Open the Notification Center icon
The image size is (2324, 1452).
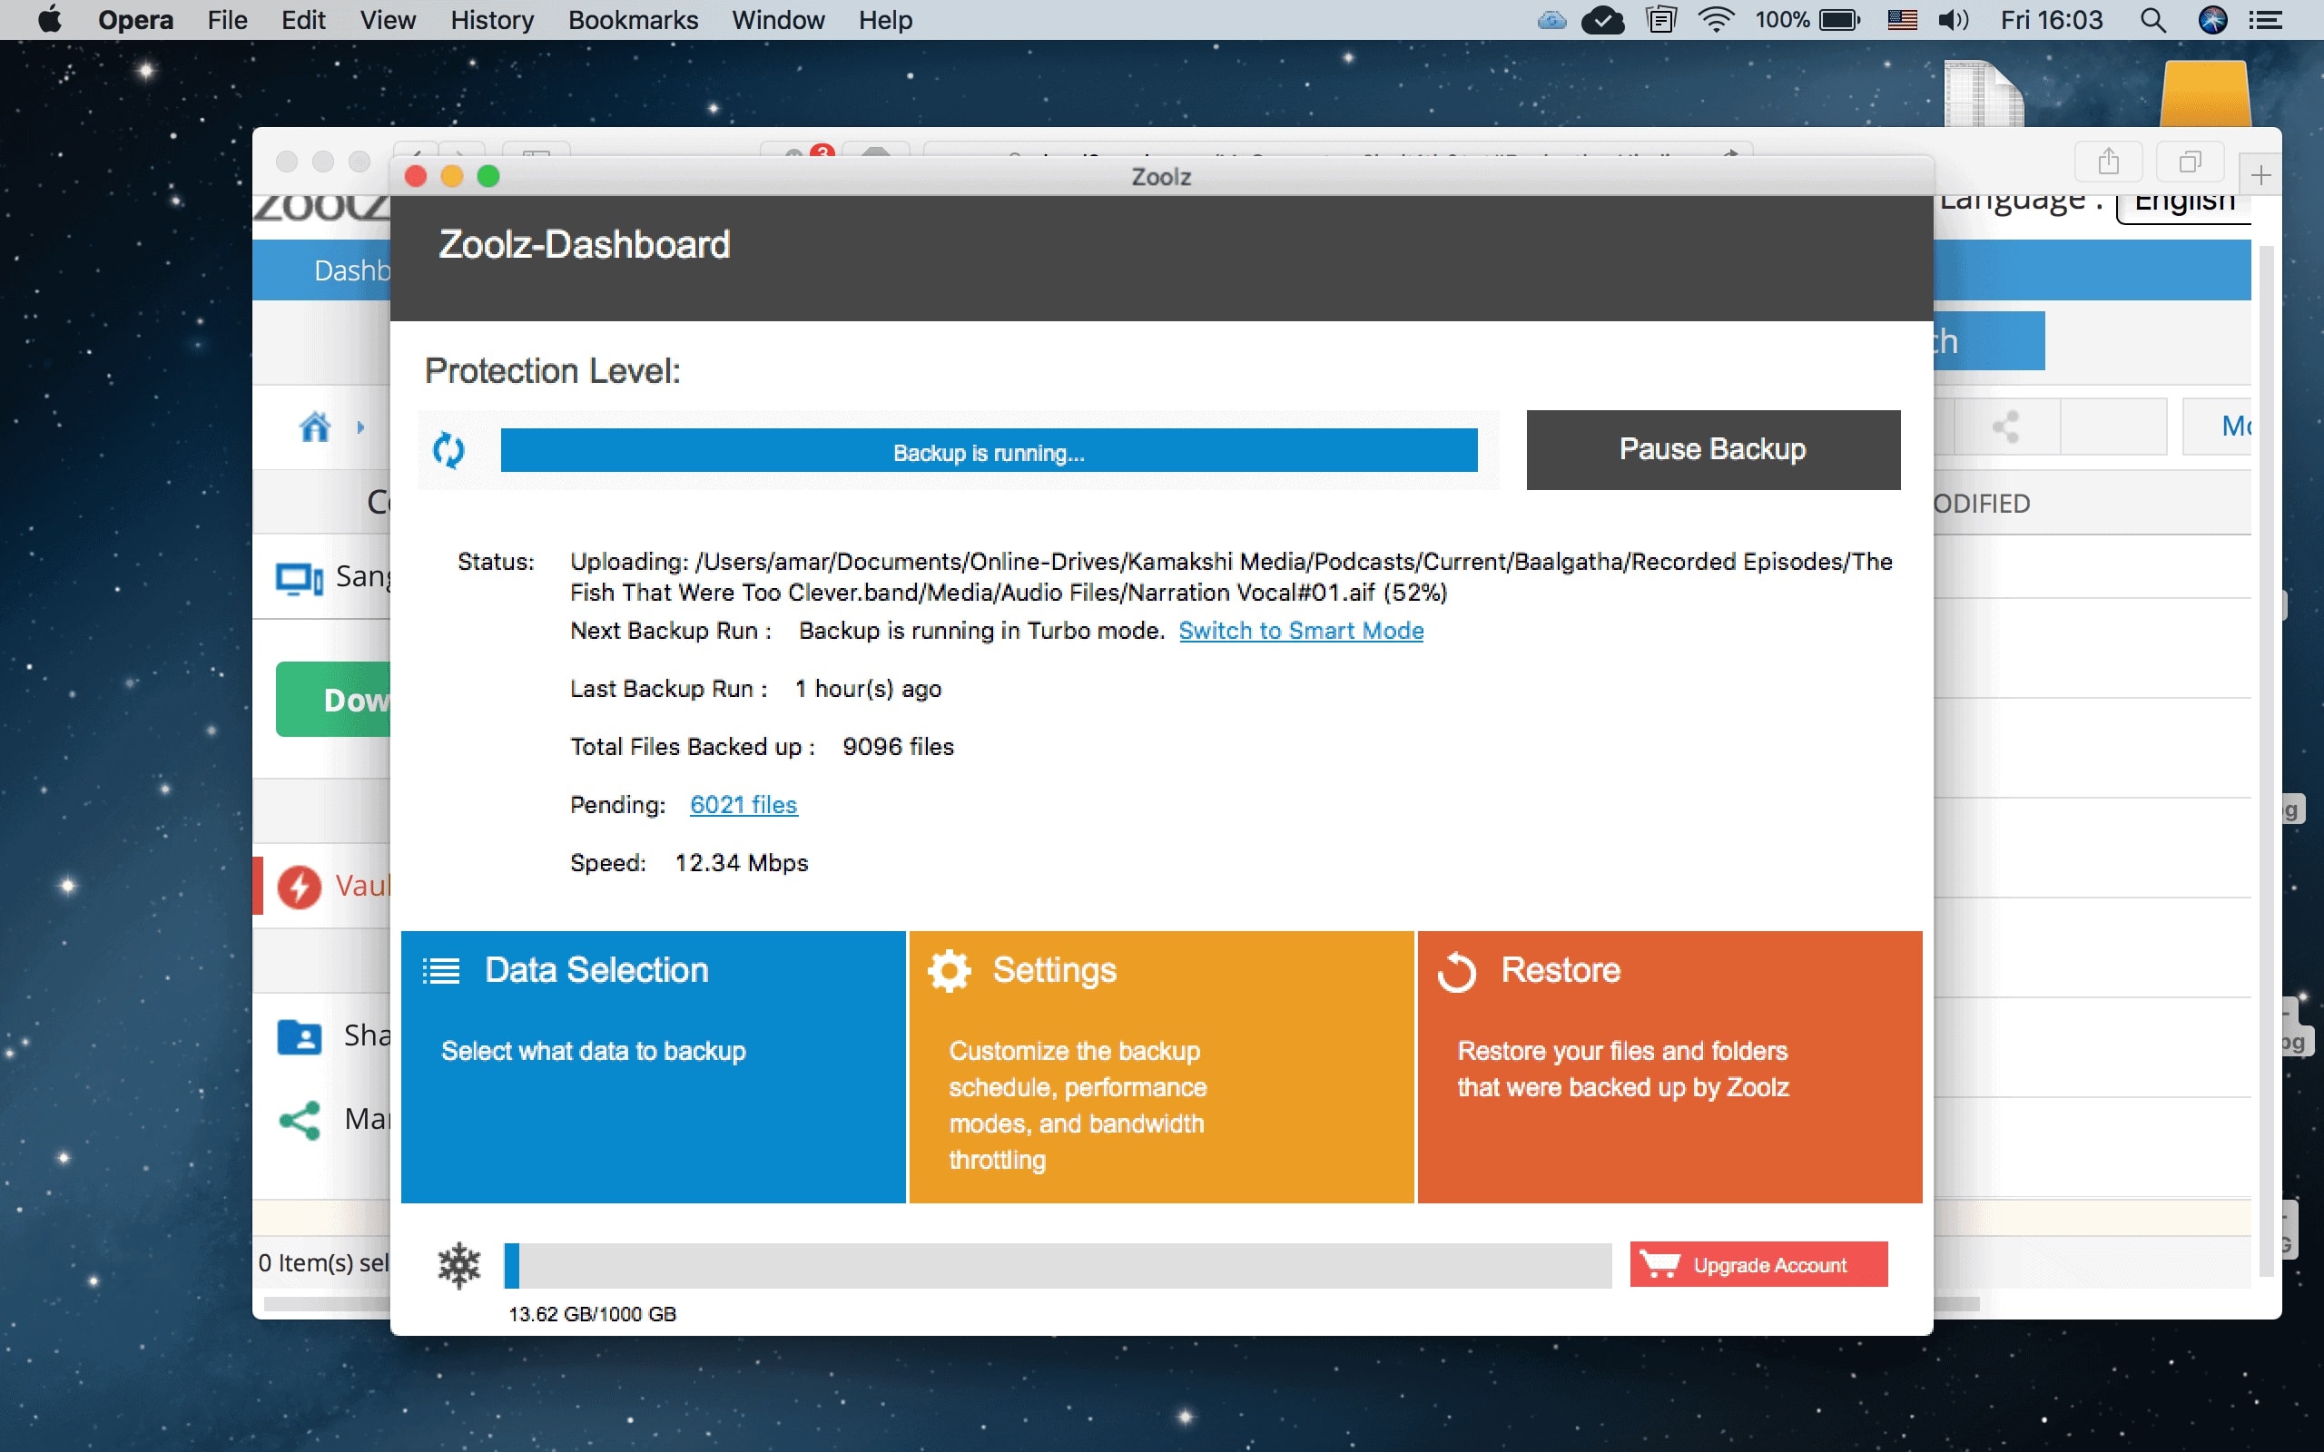2265,20
